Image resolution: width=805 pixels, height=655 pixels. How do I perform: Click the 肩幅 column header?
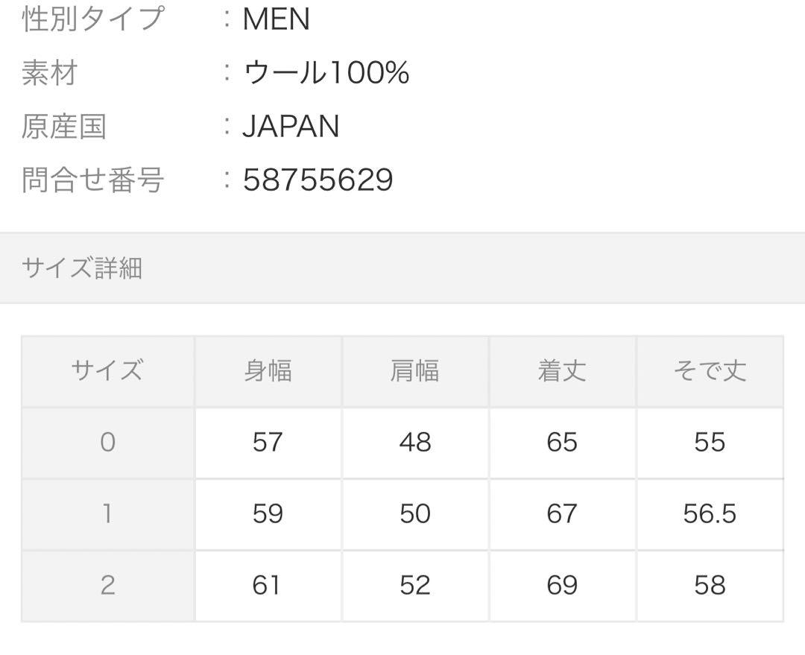(415, 371)
